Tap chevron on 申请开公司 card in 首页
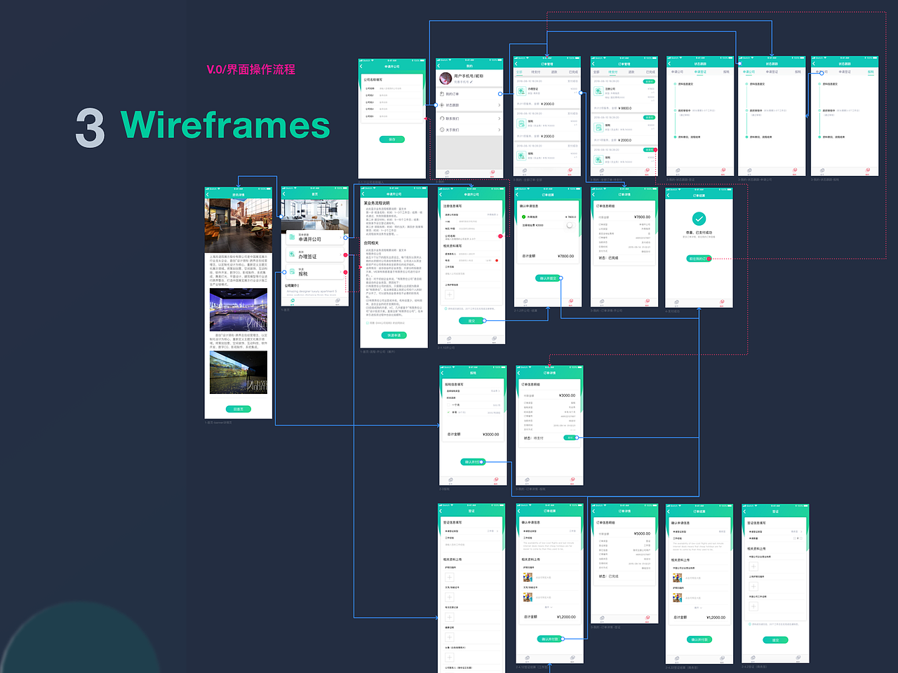The width and height of the screenshot is (898, 673). point(340,237)
